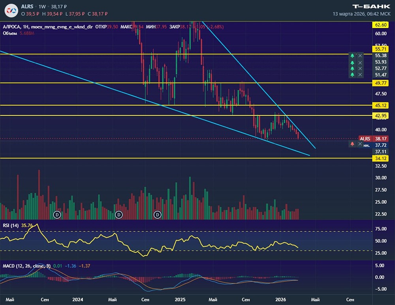The width and height of the screenshot is (395, 305).
Task: Click the 1W timeframe label in header
Action: [x=42, y=7]
